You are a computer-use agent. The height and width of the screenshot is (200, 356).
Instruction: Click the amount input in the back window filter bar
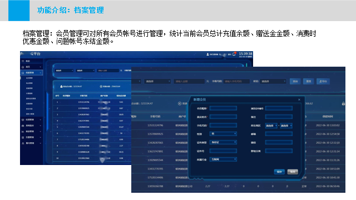click(108, 71)
